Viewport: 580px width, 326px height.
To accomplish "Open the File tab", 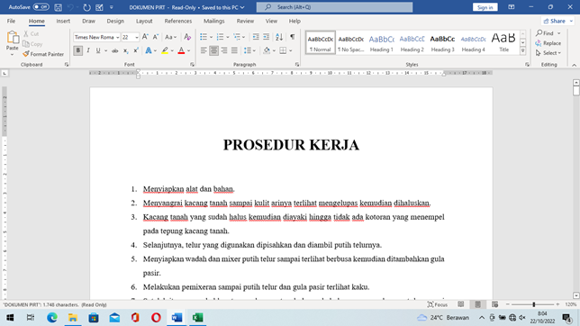I will pyautogui.click(x=11, y=21).
